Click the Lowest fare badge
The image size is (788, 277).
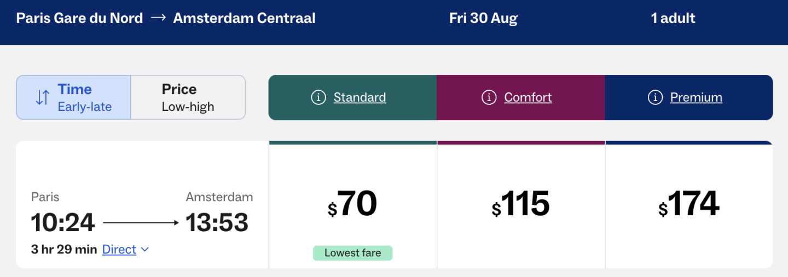pyautogui.click(x=352, y=253)
